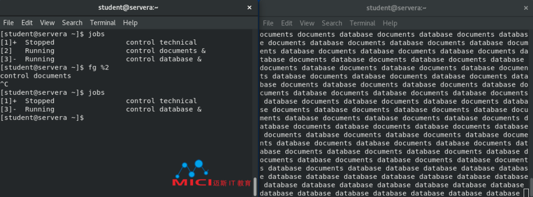Click the 'control documents' output line
This screenshot has width=533, height=197.
click(36, 76)
